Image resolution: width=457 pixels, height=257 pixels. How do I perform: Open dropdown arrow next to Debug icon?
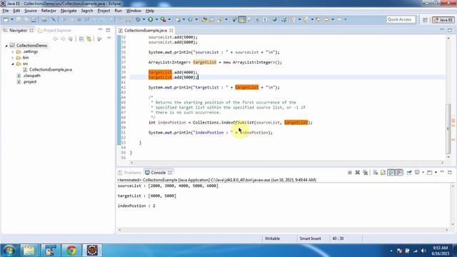click(144, 19)
